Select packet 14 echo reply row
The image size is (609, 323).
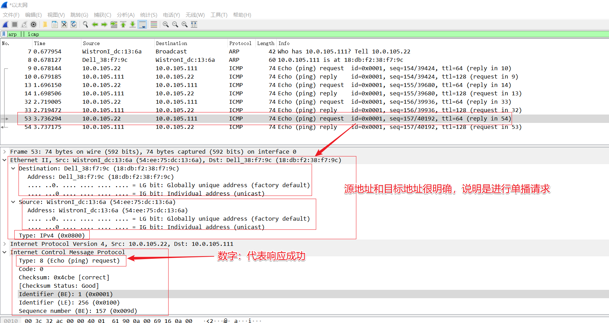(304, 93)
